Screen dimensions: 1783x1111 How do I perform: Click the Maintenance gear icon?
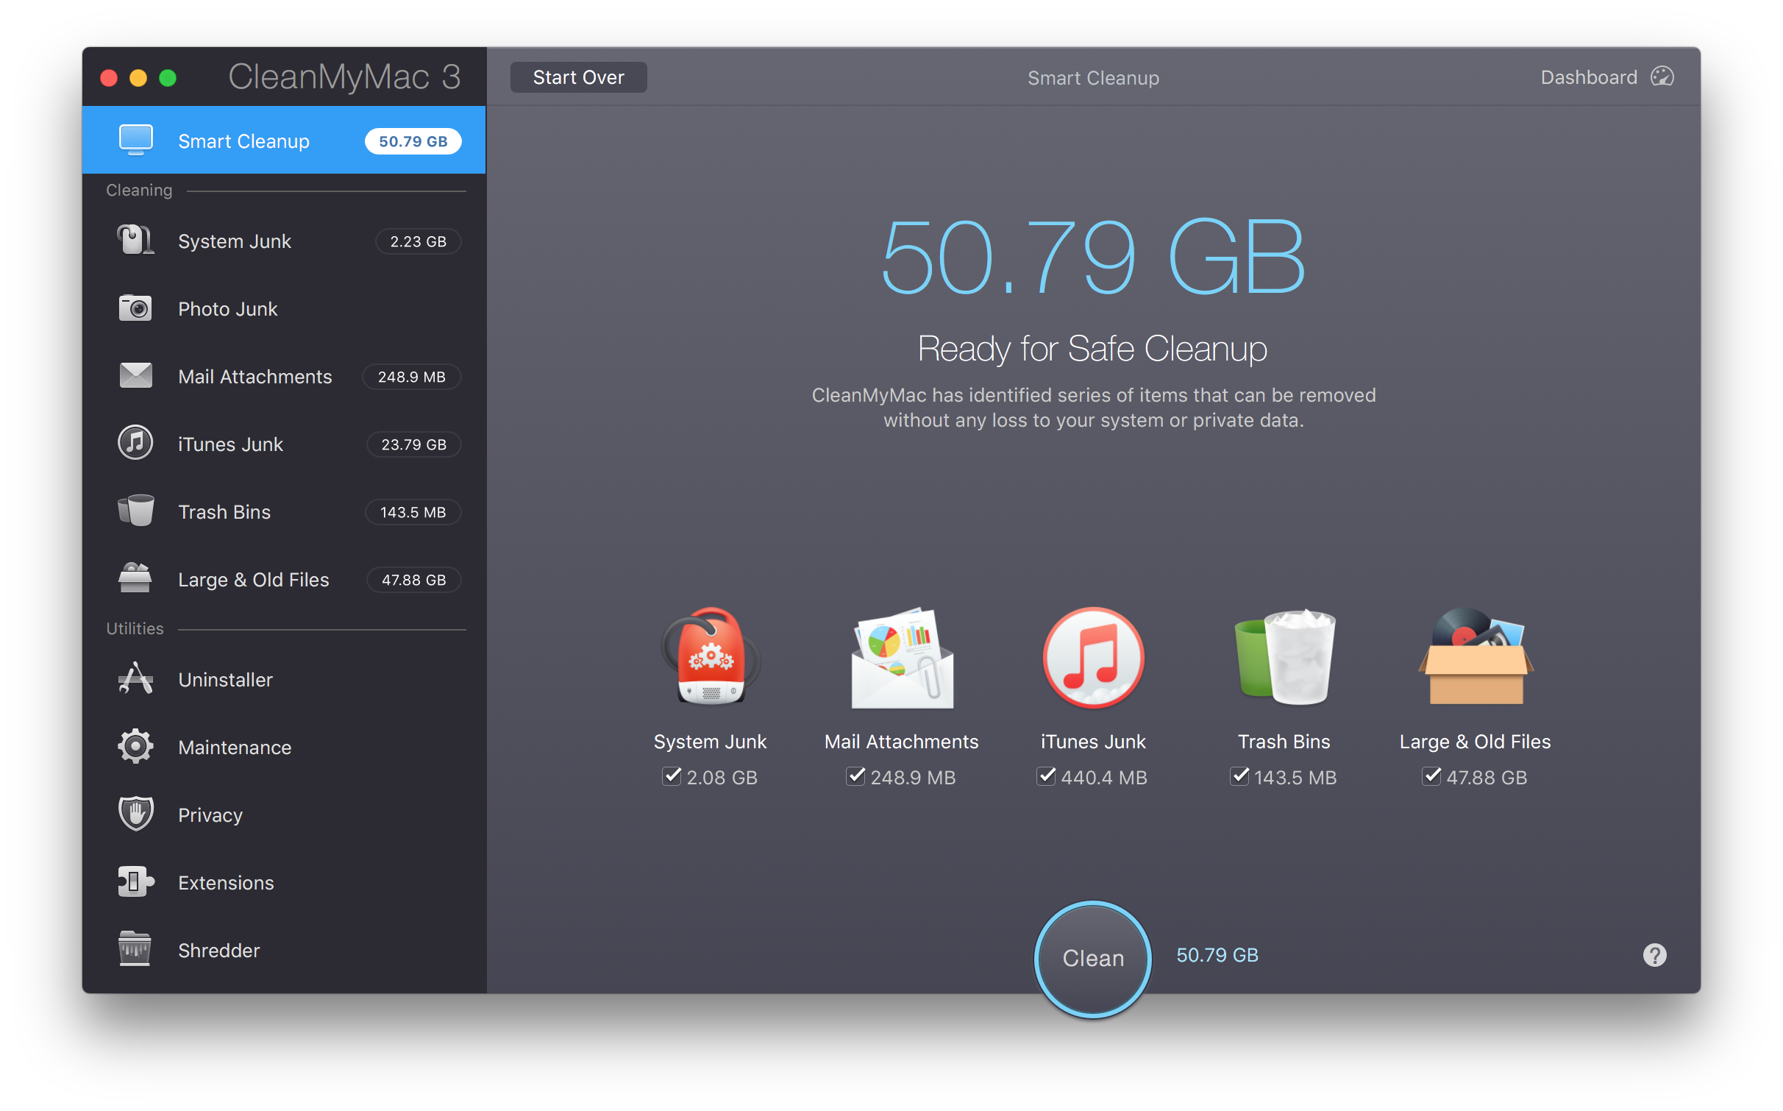[135, 747]
